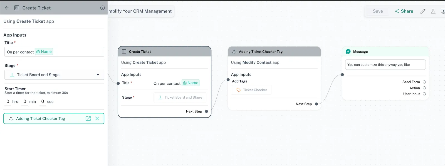Screen dimensions: 445x166
Task: Click the Share button
Action: coord(404,11)
